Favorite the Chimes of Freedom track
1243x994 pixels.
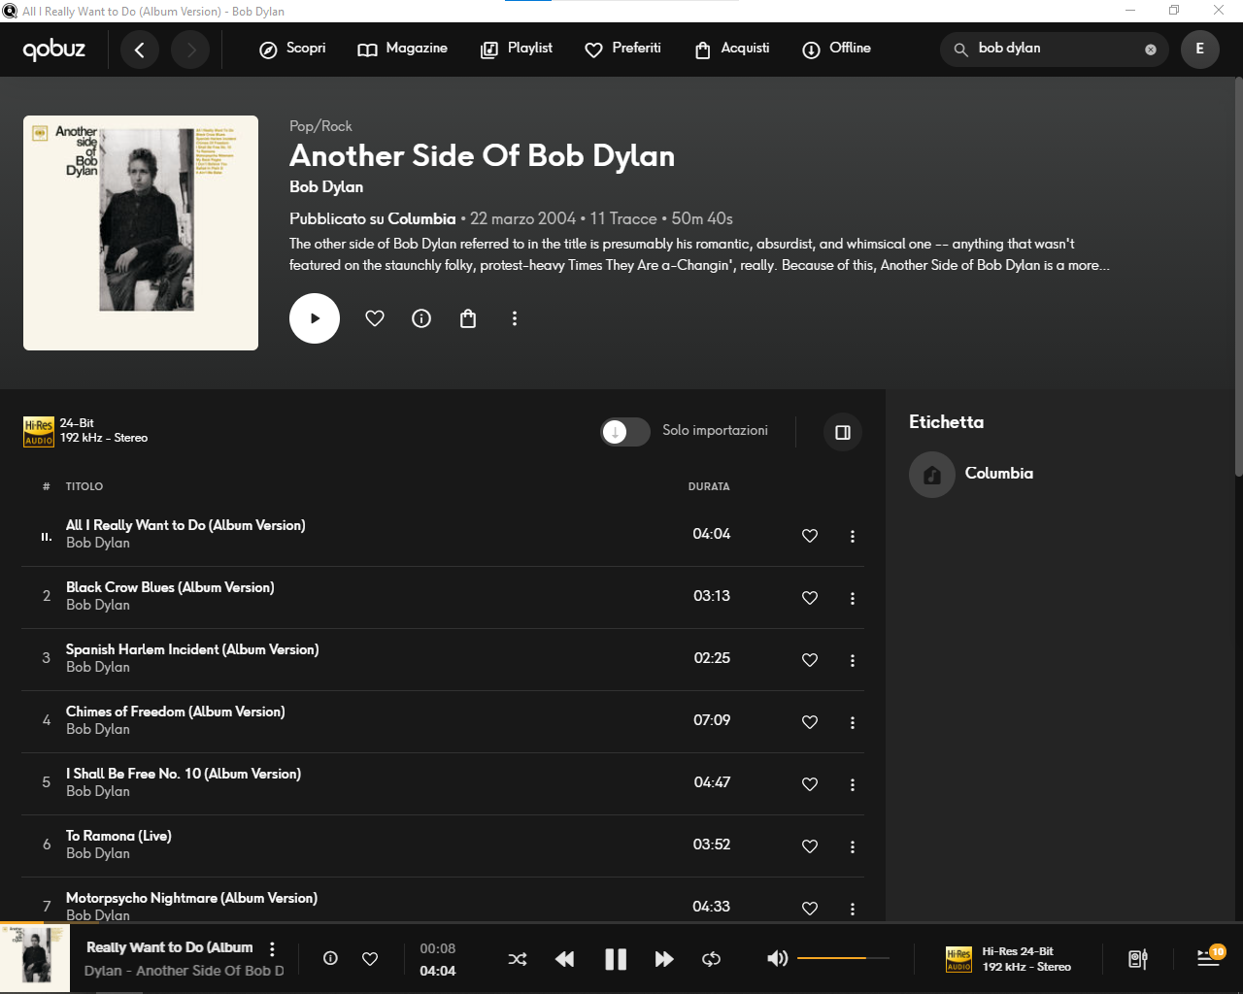810,722
